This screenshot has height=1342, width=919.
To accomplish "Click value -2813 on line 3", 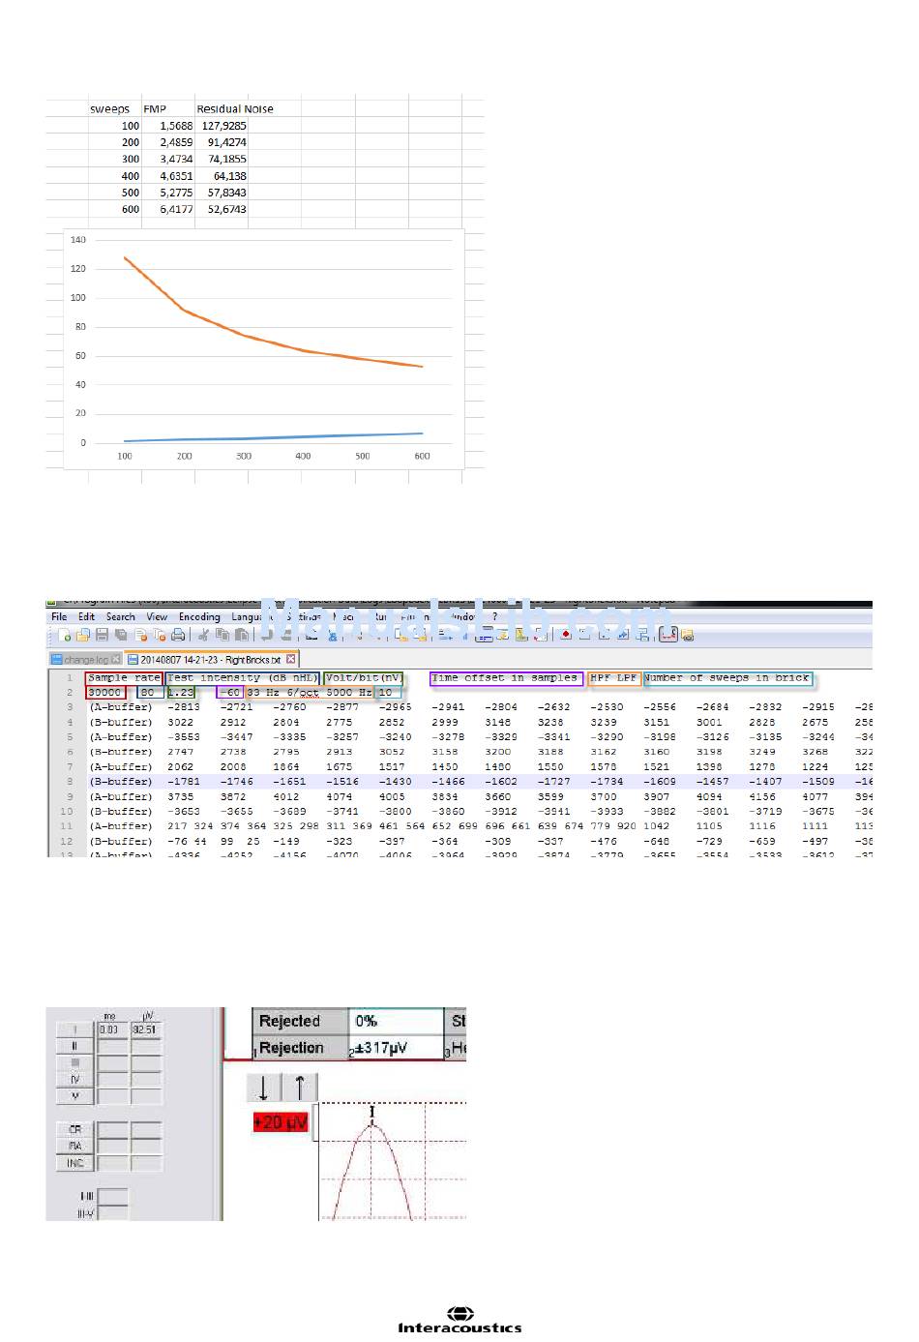I will [x=184, y=707].
